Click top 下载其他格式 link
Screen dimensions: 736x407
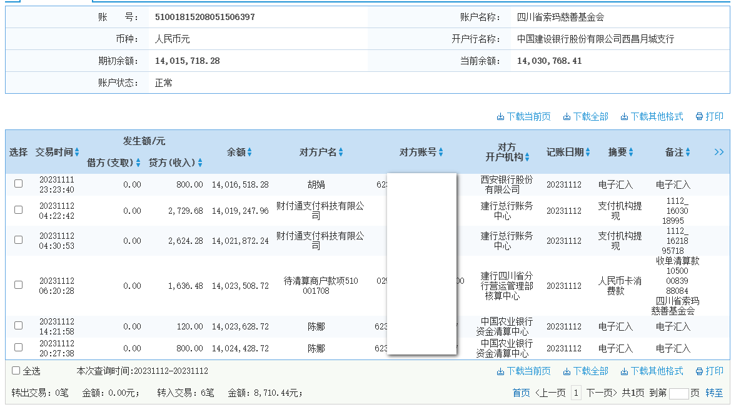pos(652,116)
